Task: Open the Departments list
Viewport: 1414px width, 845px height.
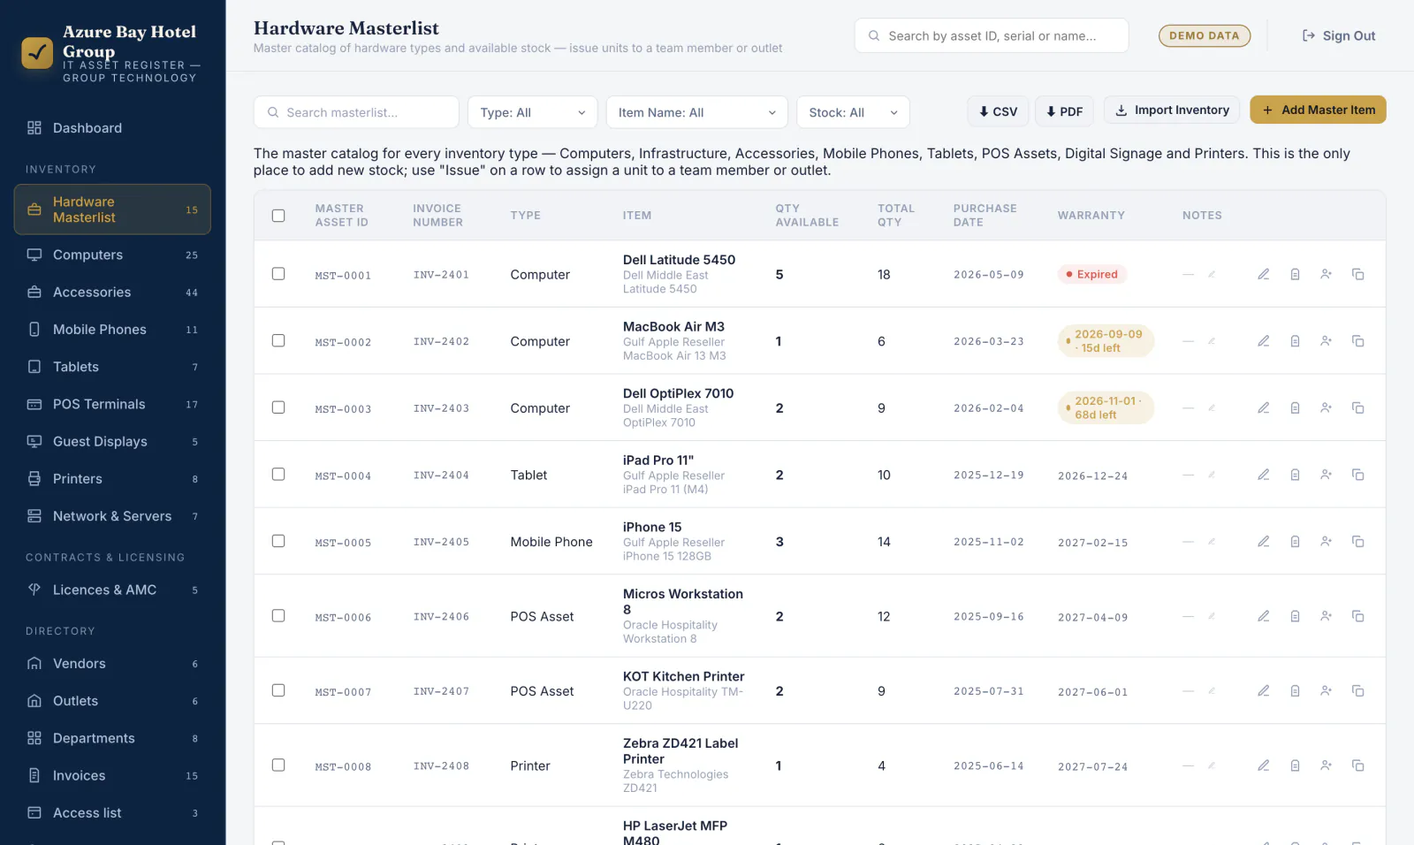Action: click(x=112, y=738)
